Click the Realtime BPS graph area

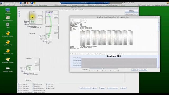119,63
